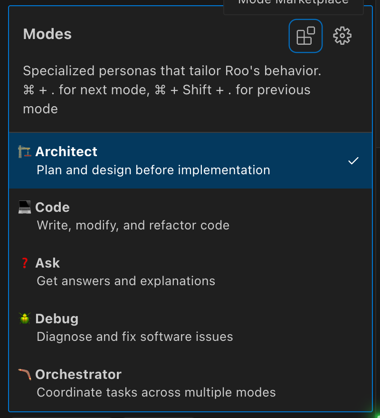Switch to Orchestrator mode

[190, 383]
